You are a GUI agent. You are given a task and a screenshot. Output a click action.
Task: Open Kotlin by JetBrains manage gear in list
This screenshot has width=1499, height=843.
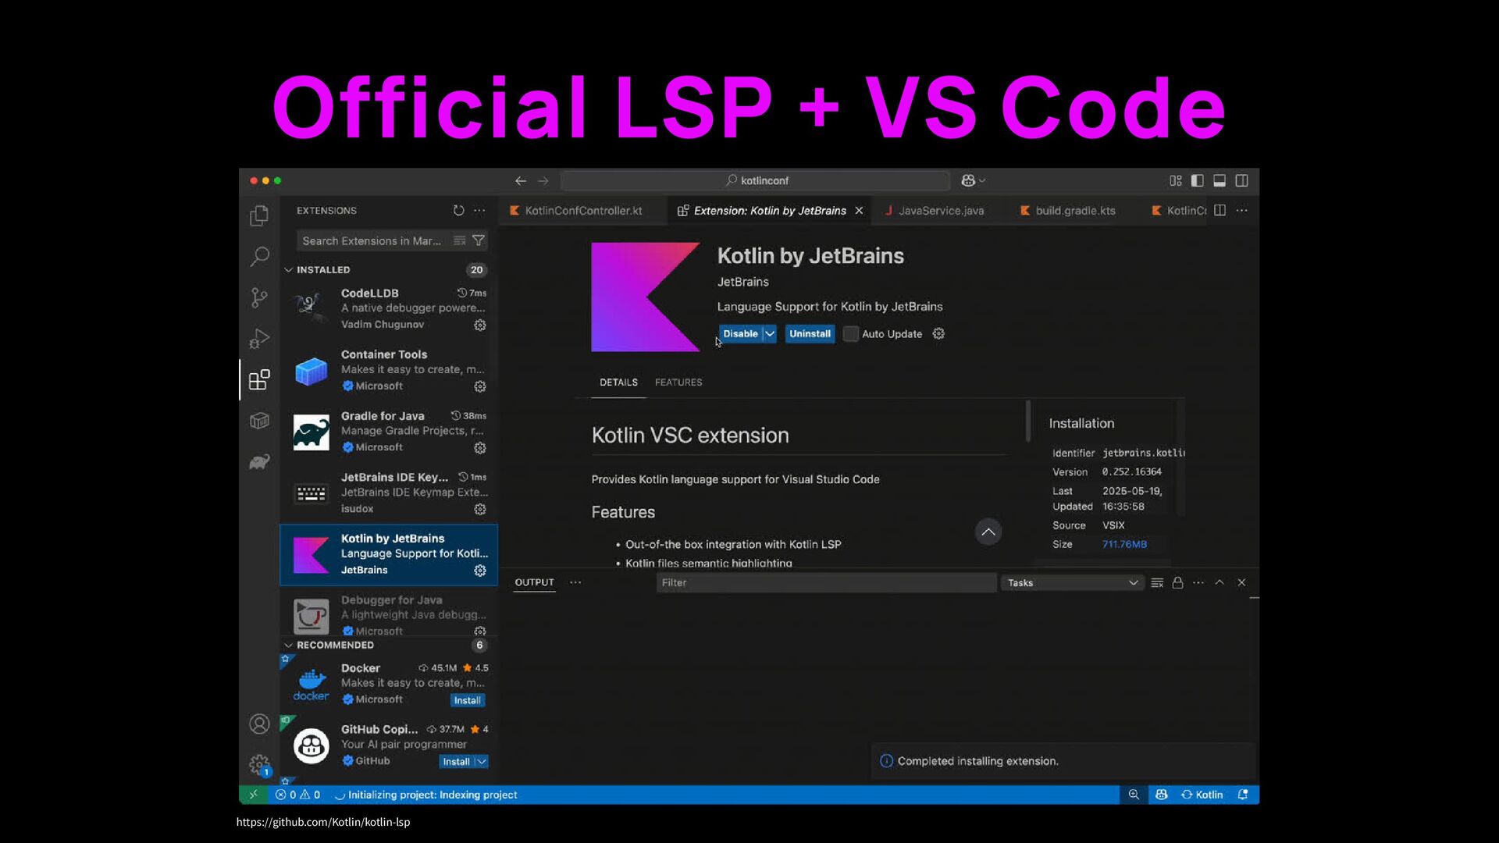[480, 571]
